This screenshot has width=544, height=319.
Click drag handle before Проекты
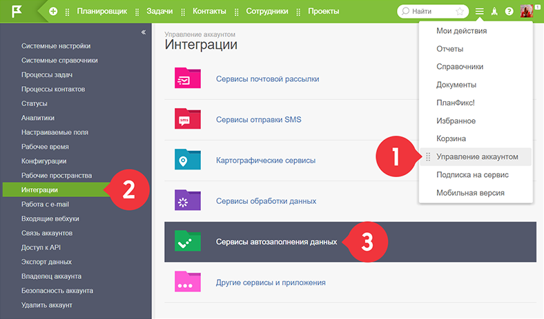[299, 12]
